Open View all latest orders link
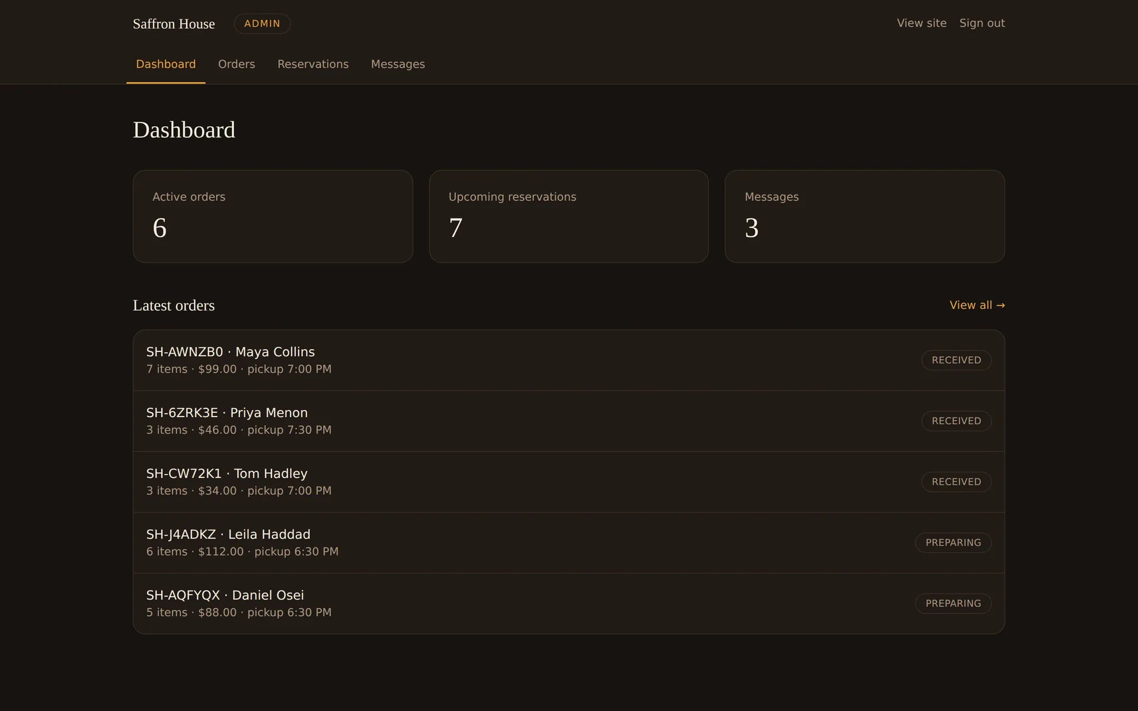The image size is (1138, 711). tap(977, 305)
